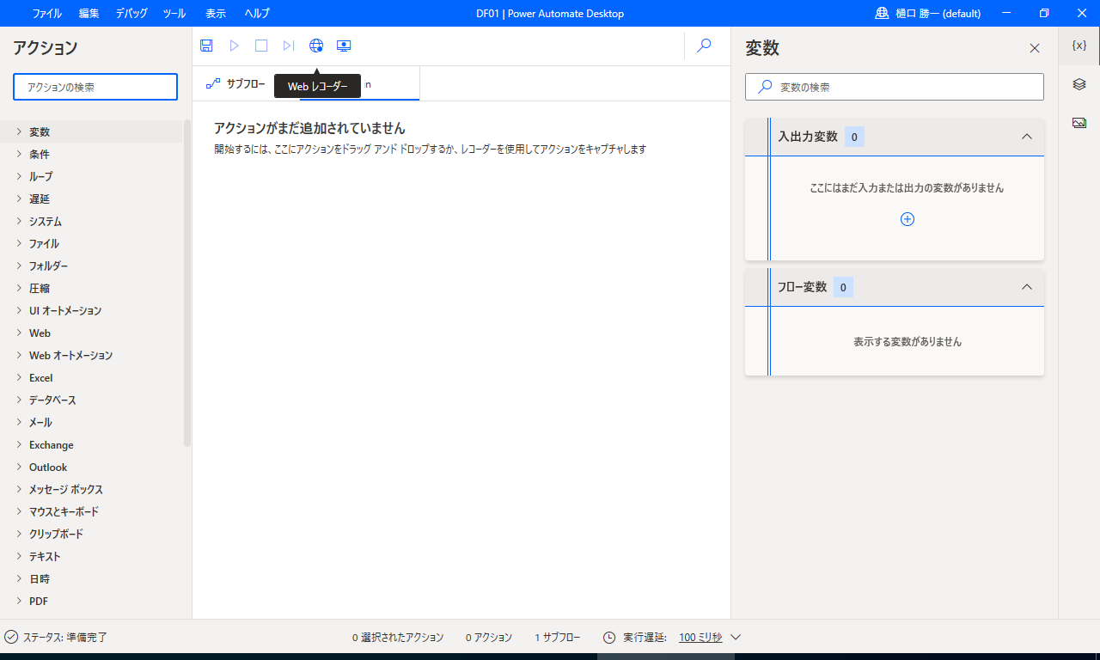Open the ファイル menu
This screenshot has width=1100, height=660.
(46, 13)
